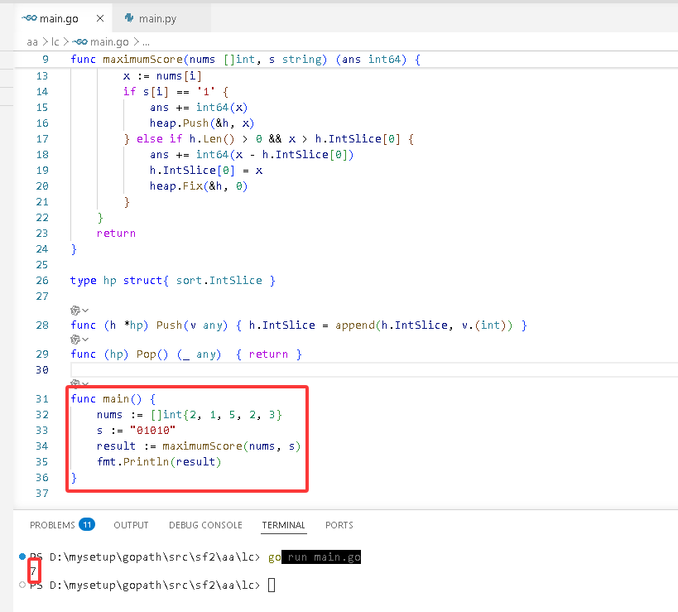The width and height of the screenshot is (678, 612).
Task: Focus the terminal prompt cursor
Action: 272,585
